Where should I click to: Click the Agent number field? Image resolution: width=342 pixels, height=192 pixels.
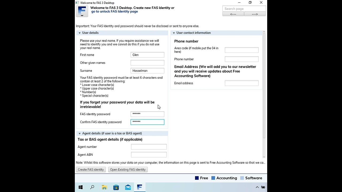(149, 147)
